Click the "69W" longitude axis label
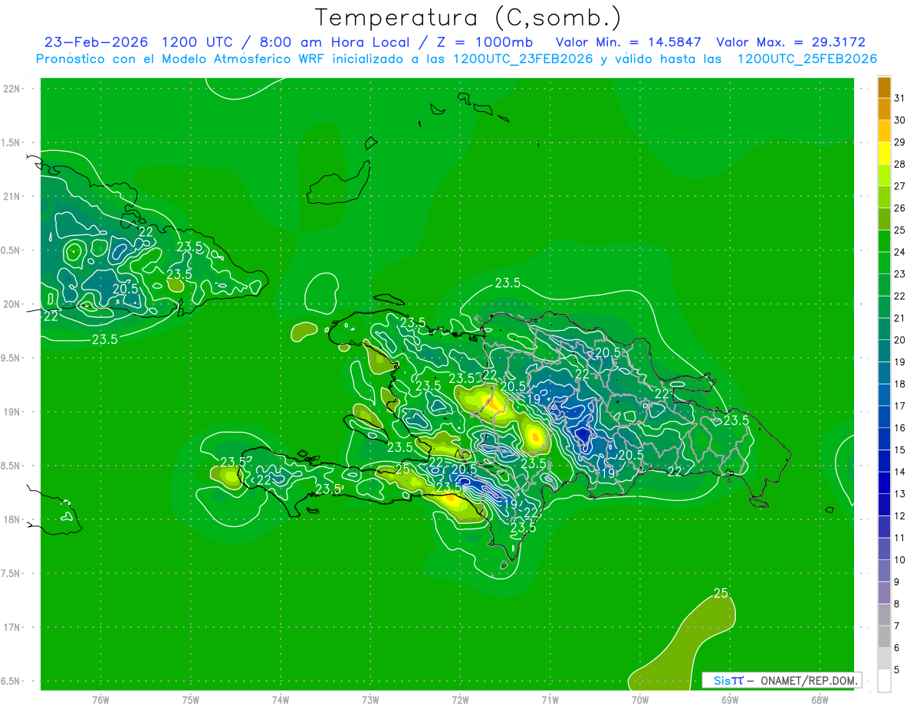The image size is (920, 710). click(x=730, y=699)
